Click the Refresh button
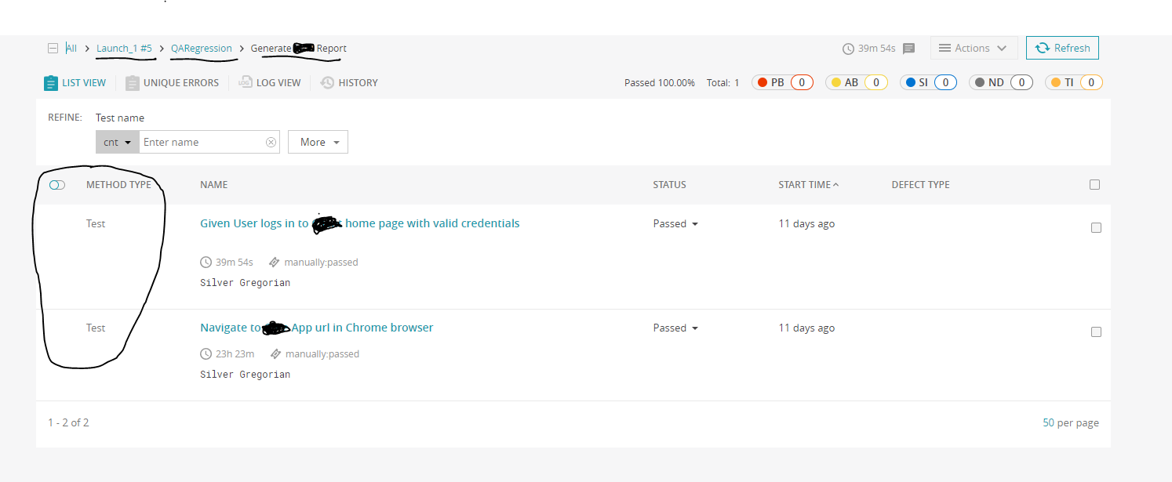Screen dimensions: 1172x482 (1062, 48)
